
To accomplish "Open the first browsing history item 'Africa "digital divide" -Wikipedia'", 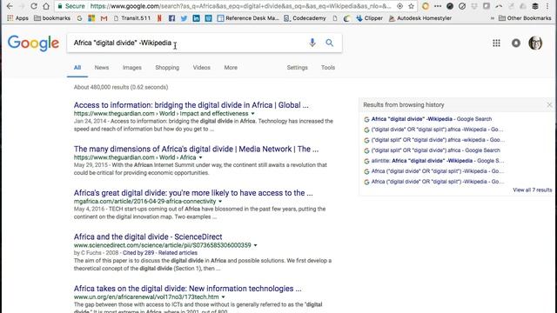I will point(432,119).
